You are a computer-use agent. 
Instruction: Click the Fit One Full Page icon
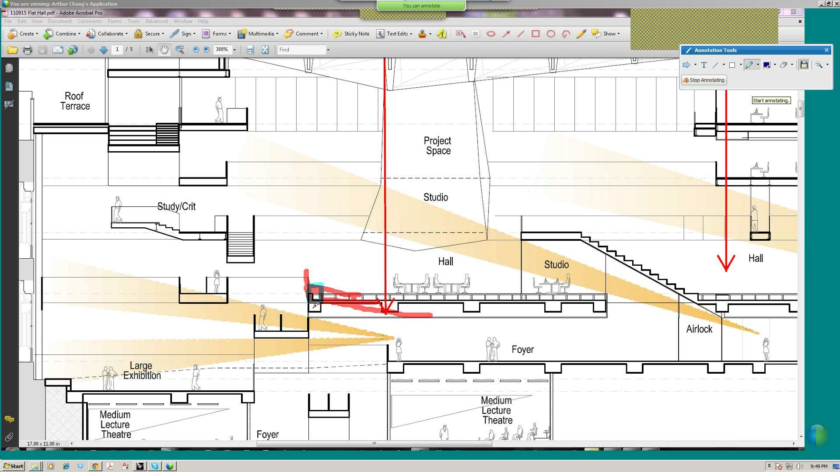click(265, 50)
